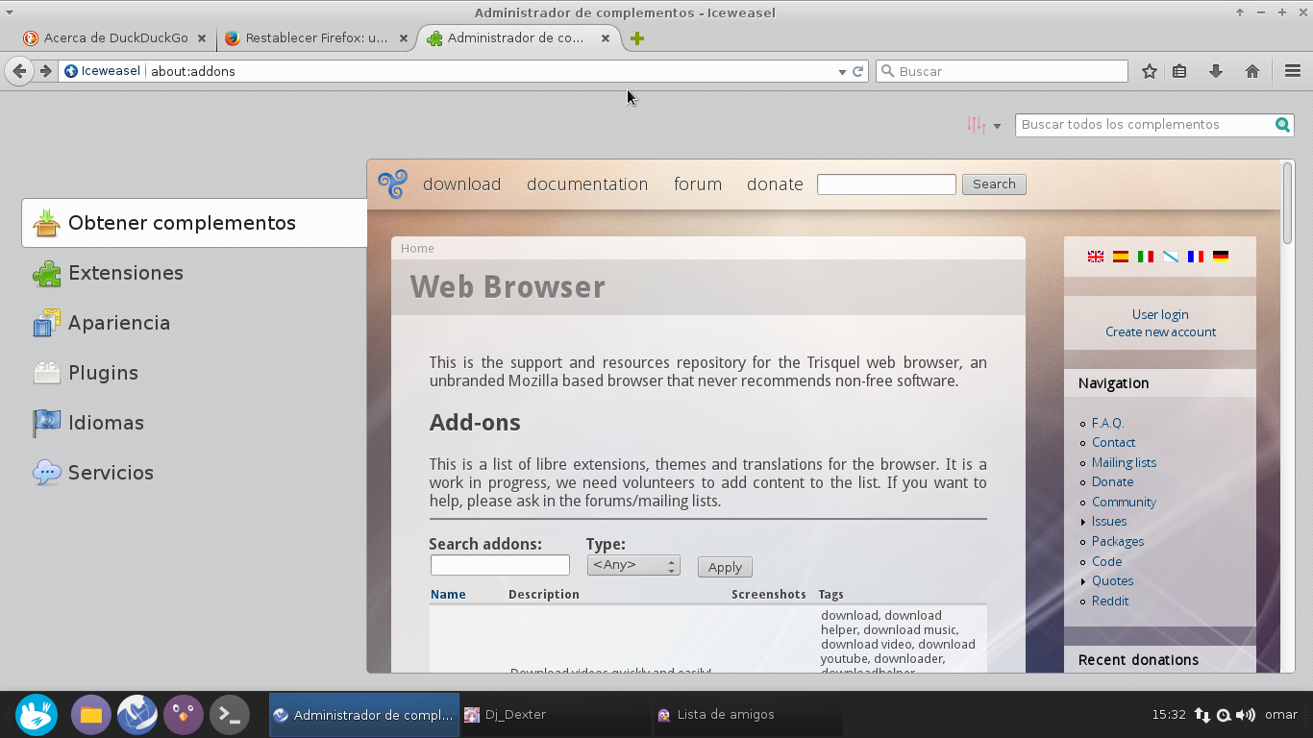This screenshot has width=1313, height=738.
Task: Select the Spanish flag language
Action: 1121,257
